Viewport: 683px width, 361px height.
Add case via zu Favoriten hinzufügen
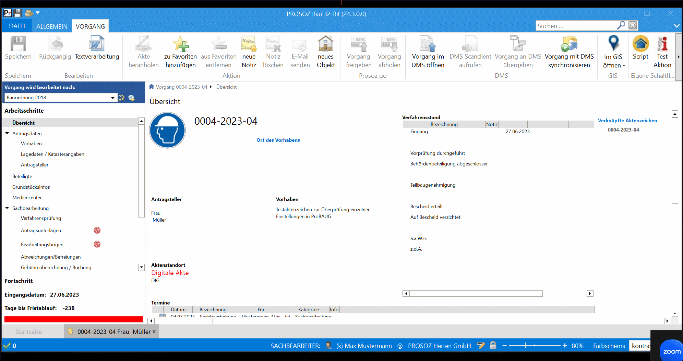click(x=181, y=52)
